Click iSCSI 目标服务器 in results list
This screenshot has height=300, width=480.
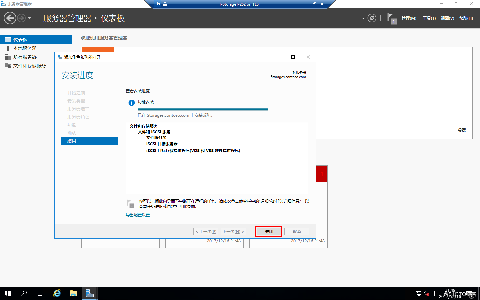click(x=162, y=144)
